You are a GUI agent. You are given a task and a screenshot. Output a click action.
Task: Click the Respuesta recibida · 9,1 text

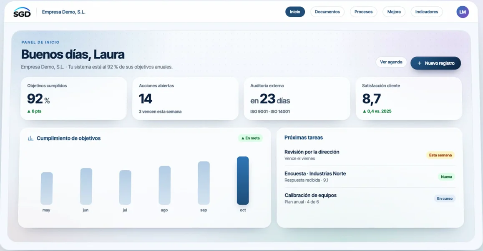[x=306, y=180]
